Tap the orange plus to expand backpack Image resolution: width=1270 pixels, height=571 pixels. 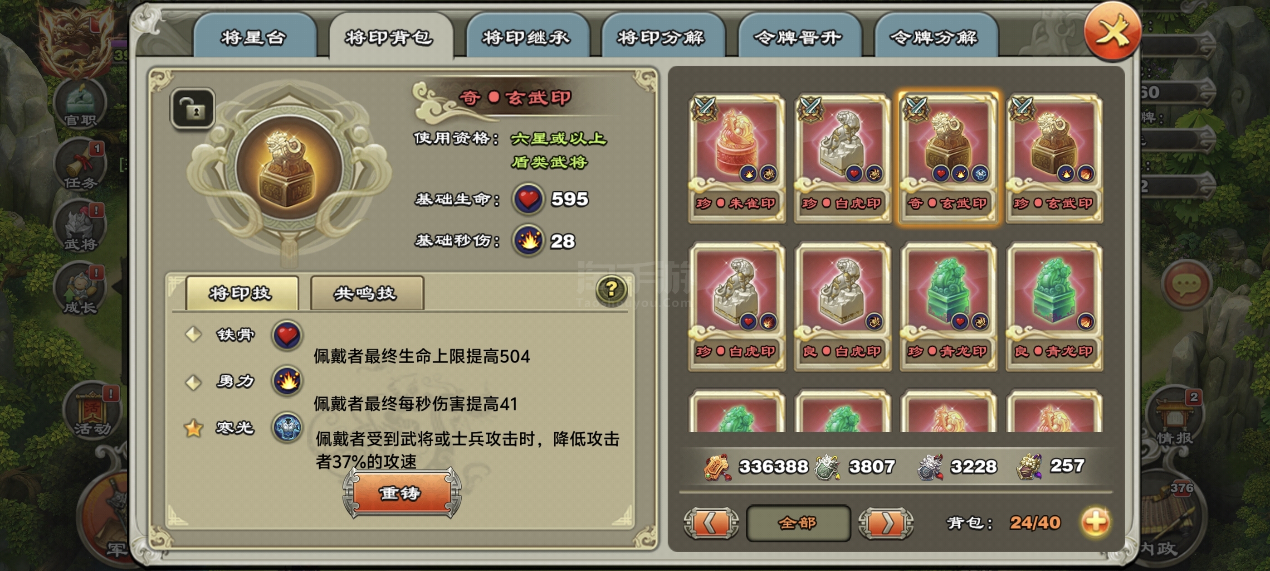pyautogui.click(x=1095, y=522)
